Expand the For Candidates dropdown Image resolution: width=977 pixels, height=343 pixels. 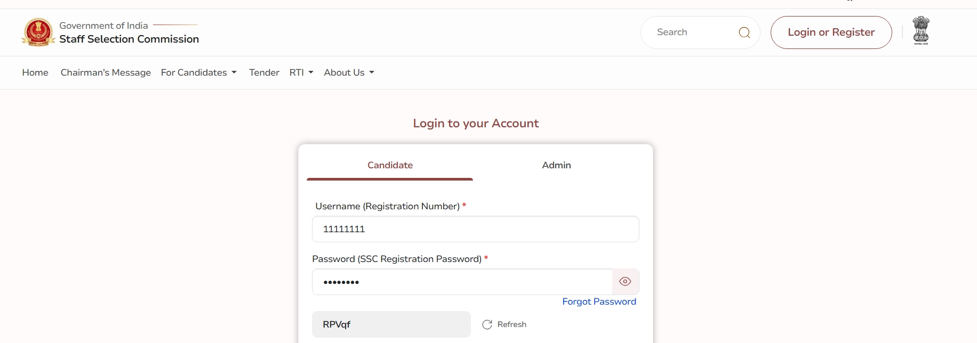tap(198, 72)
